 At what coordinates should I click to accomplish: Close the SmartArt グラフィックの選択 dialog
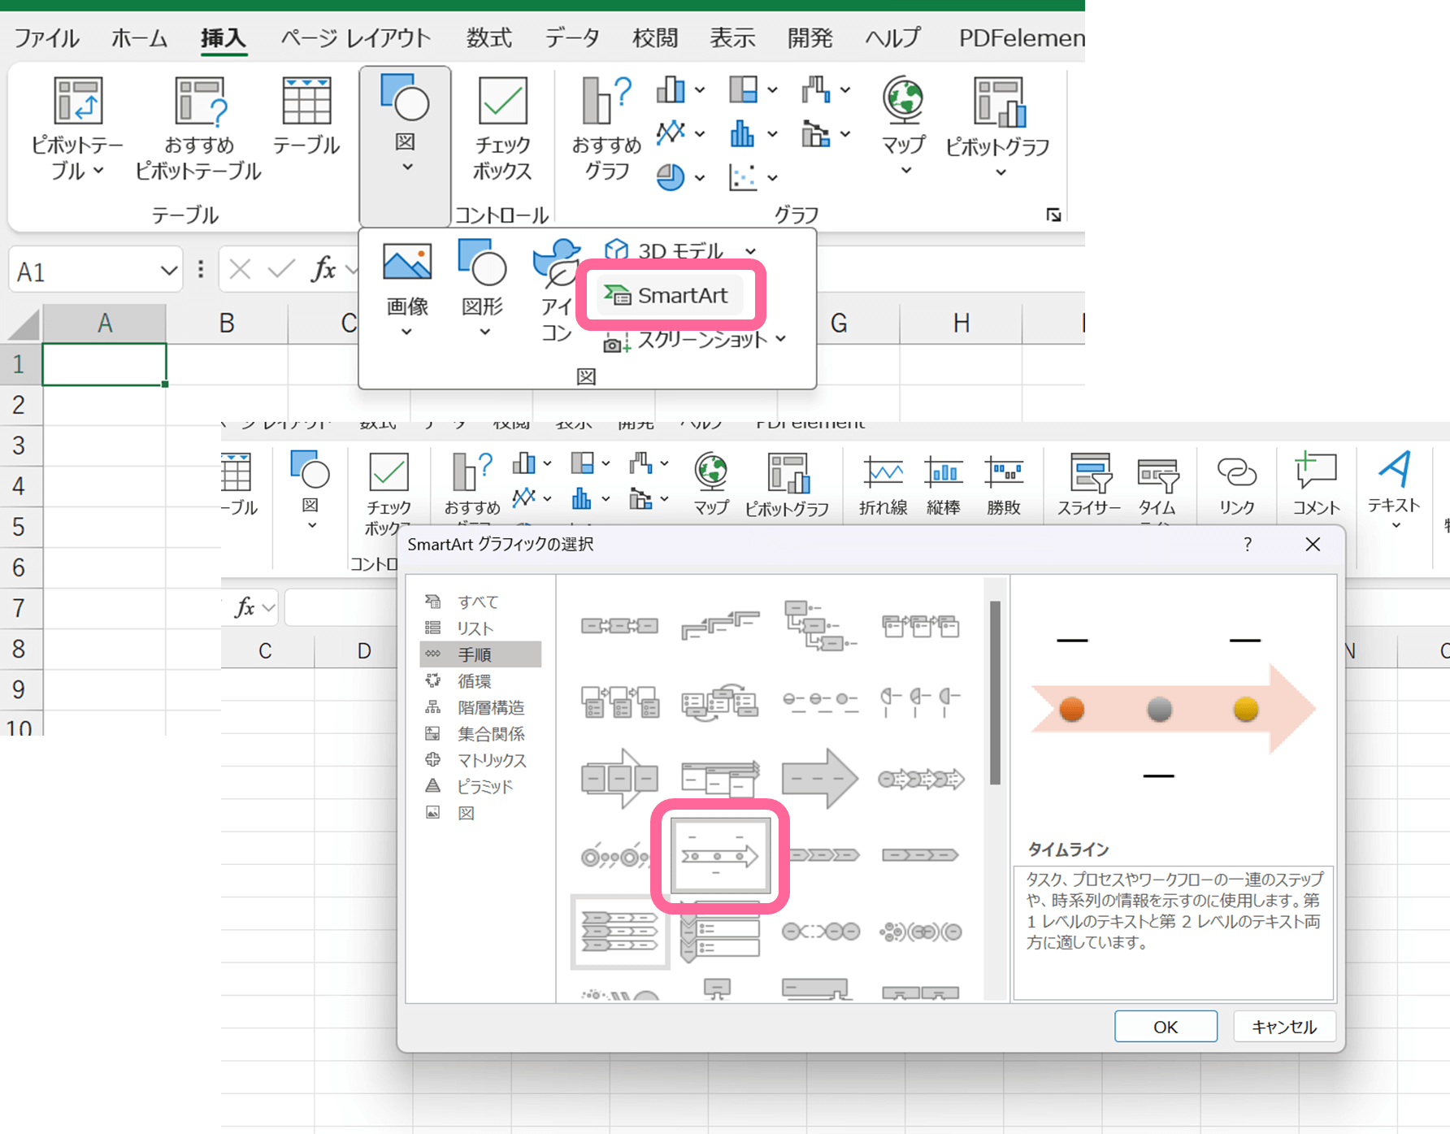tap(1313, 544)
